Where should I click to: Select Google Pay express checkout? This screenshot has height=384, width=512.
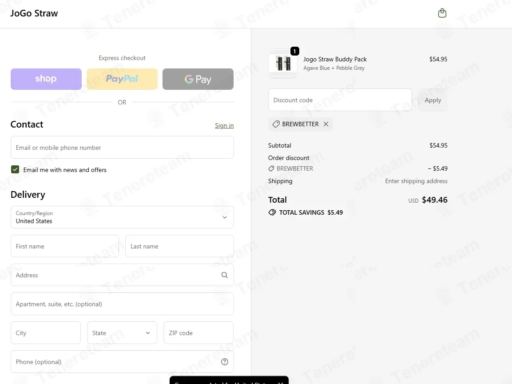tap(198, 79)
